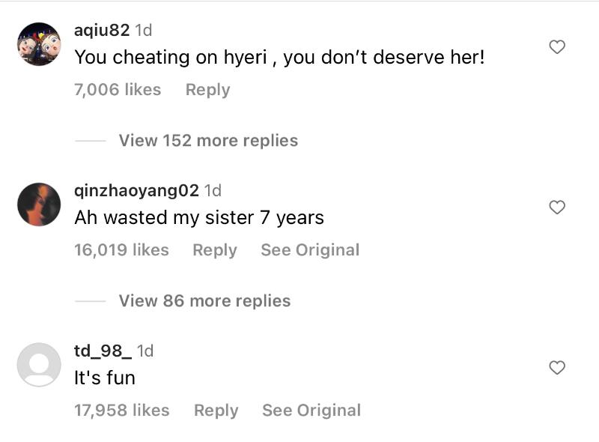Open qinzhaoyang02's profile picture
The image size is (599, 442).
tap(39, 205)
